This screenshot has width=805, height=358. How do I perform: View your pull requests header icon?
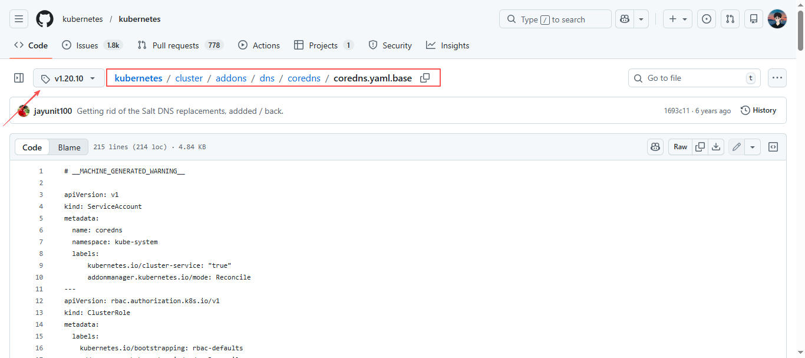[x=730, y=19]
